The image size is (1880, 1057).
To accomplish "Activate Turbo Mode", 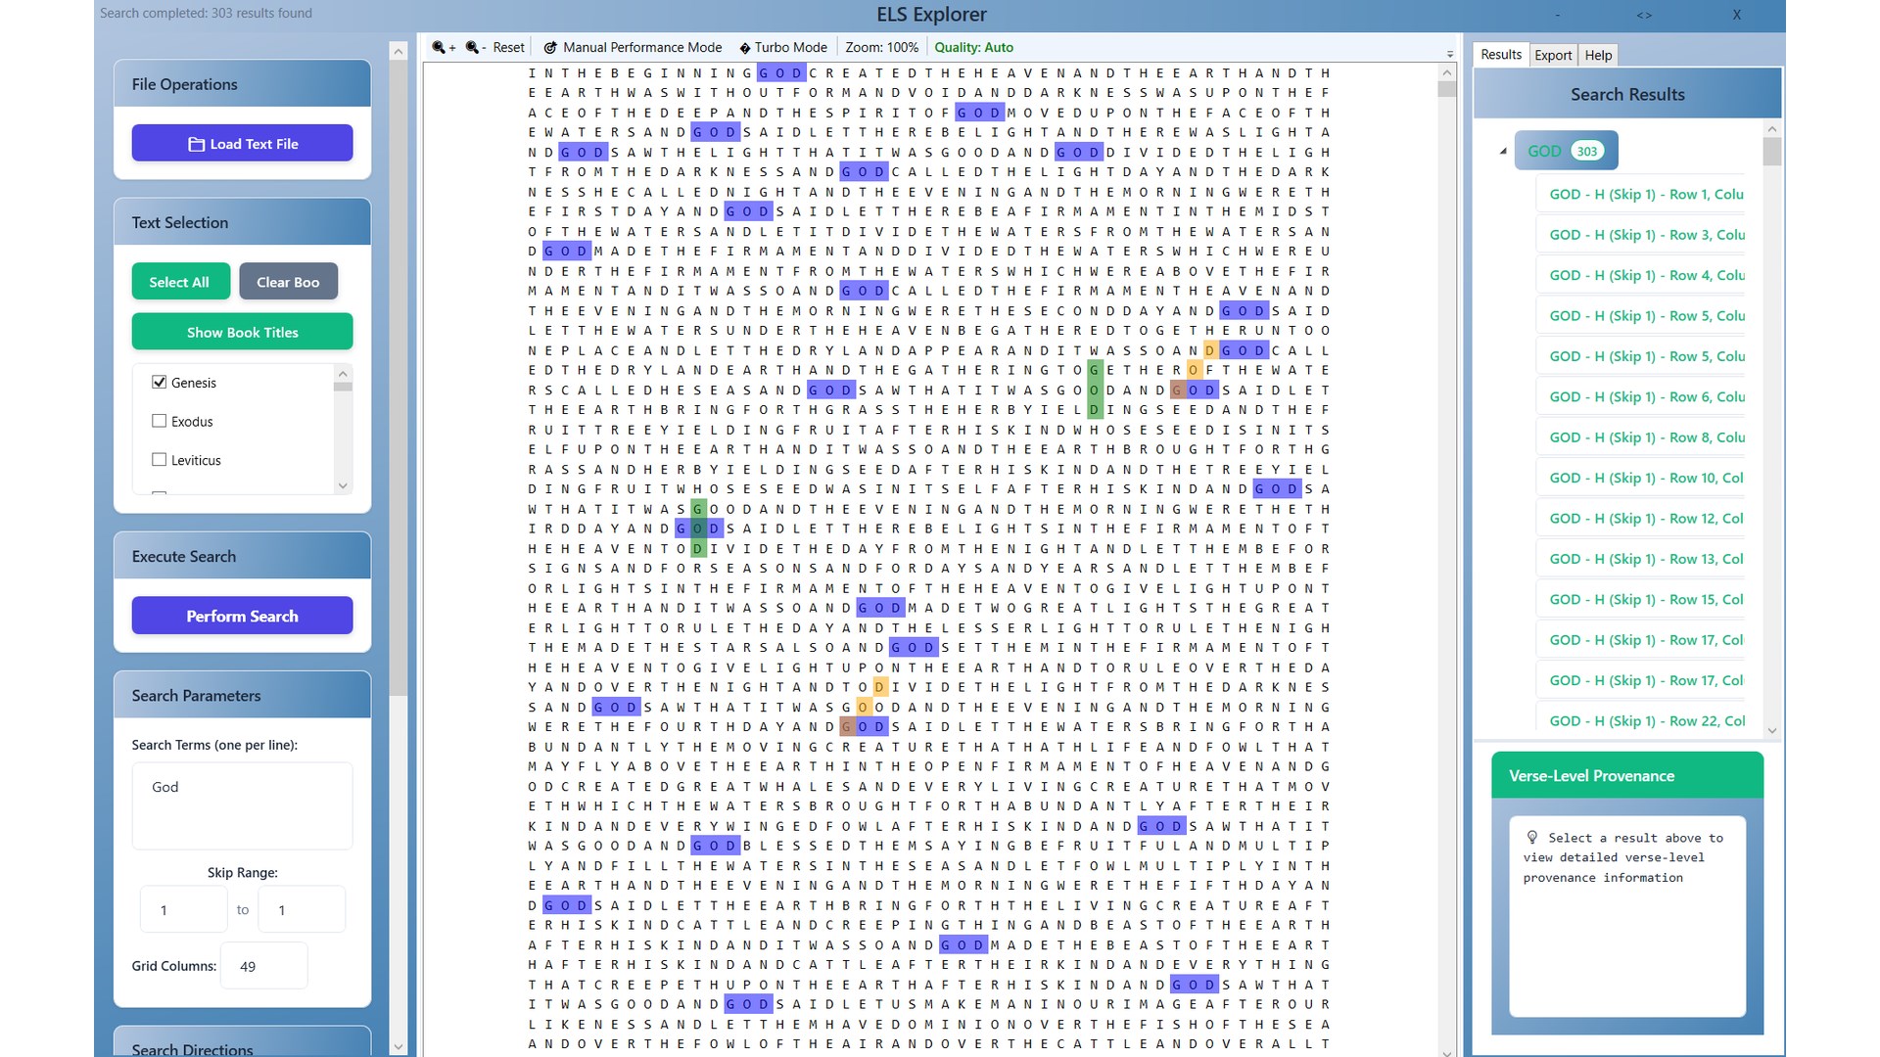I will coord(782,47).
